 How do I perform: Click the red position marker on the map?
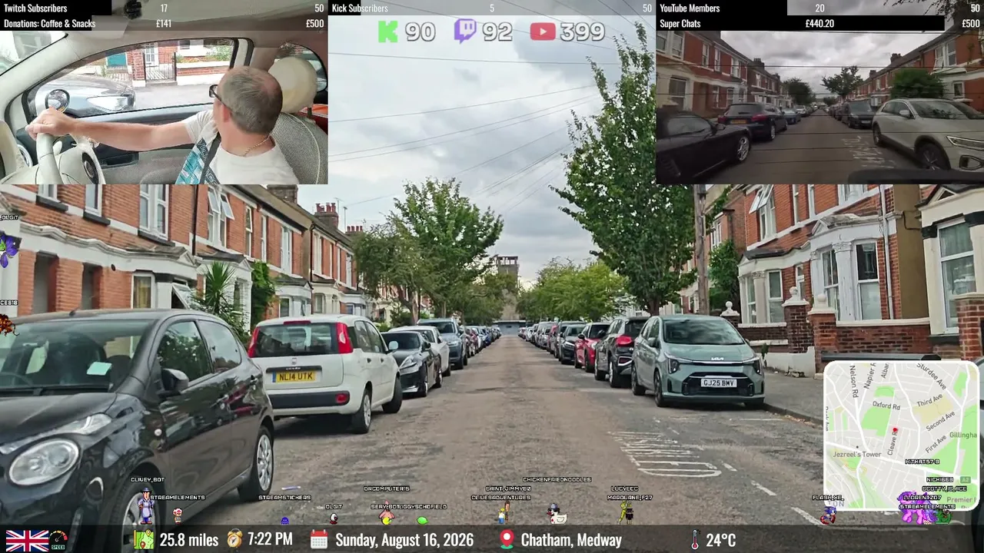point(895,432)
